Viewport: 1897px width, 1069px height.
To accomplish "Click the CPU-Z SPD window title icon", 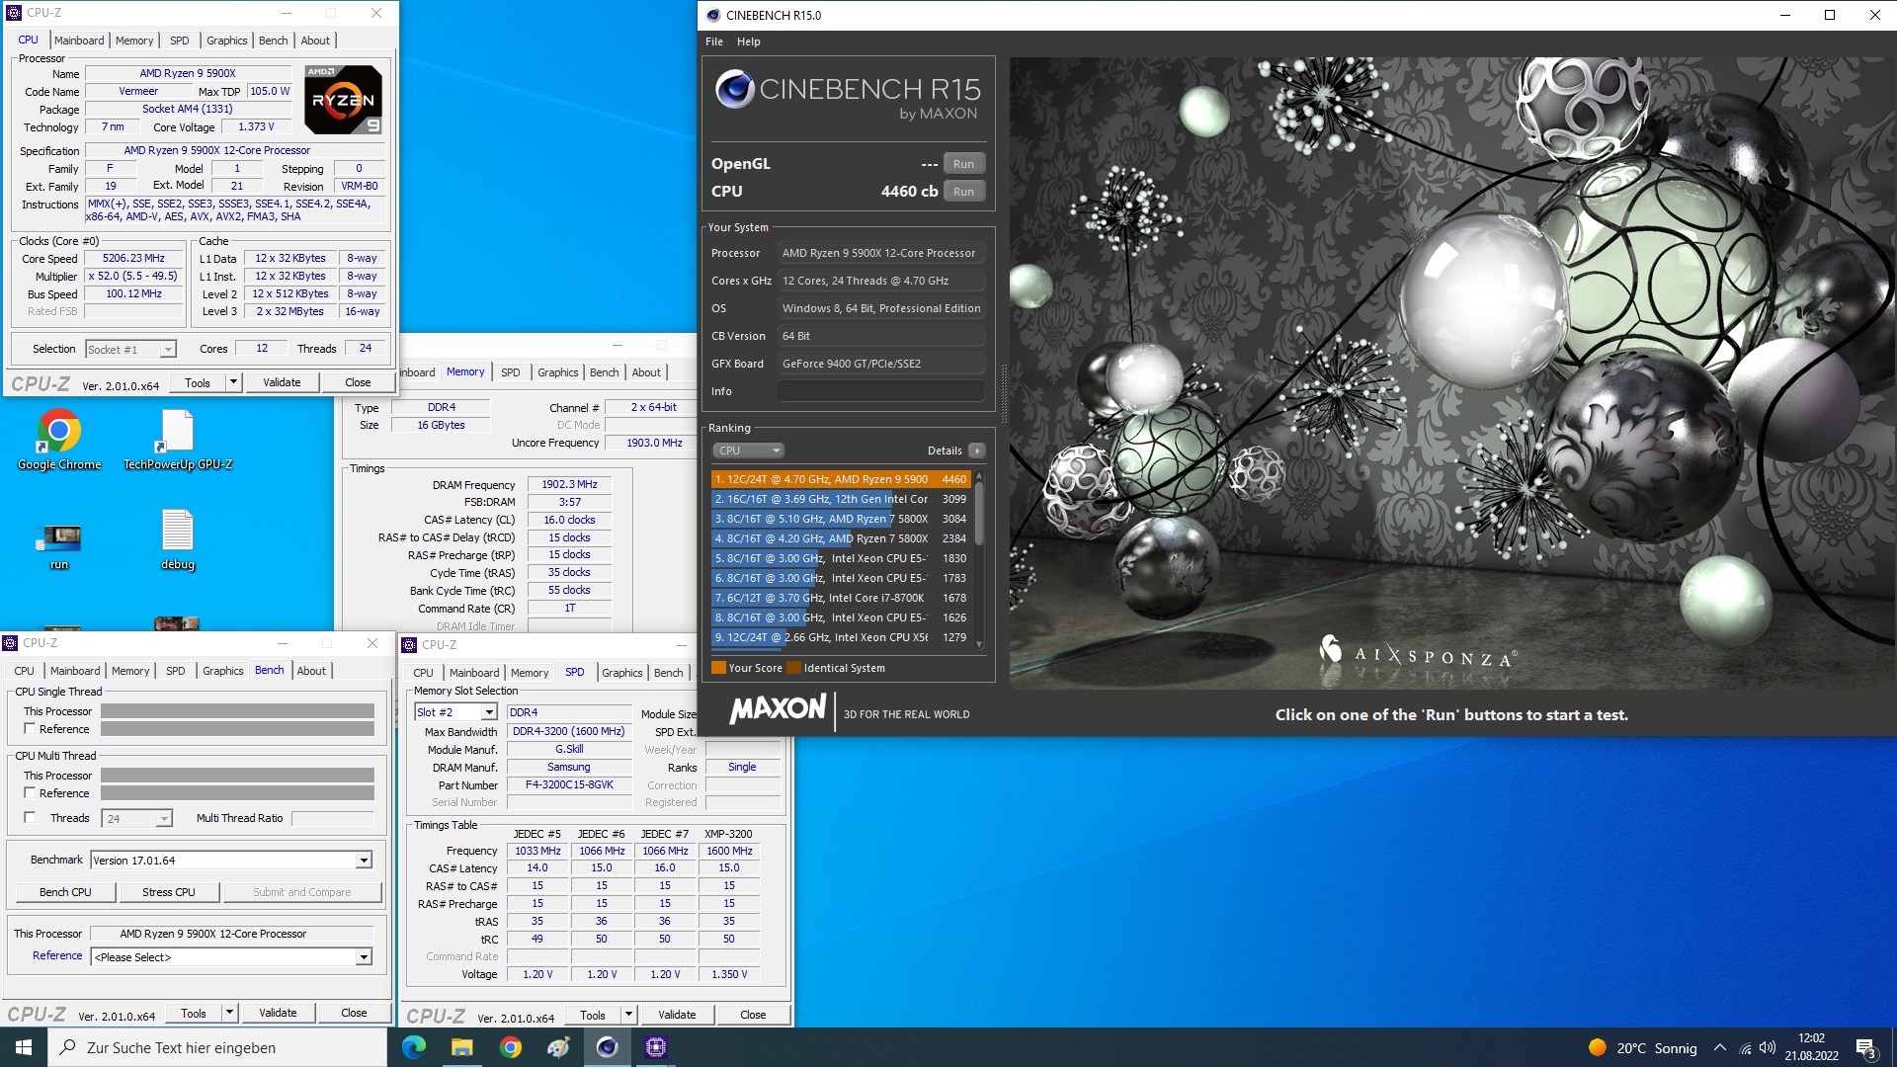I will [x=410, y=645].
